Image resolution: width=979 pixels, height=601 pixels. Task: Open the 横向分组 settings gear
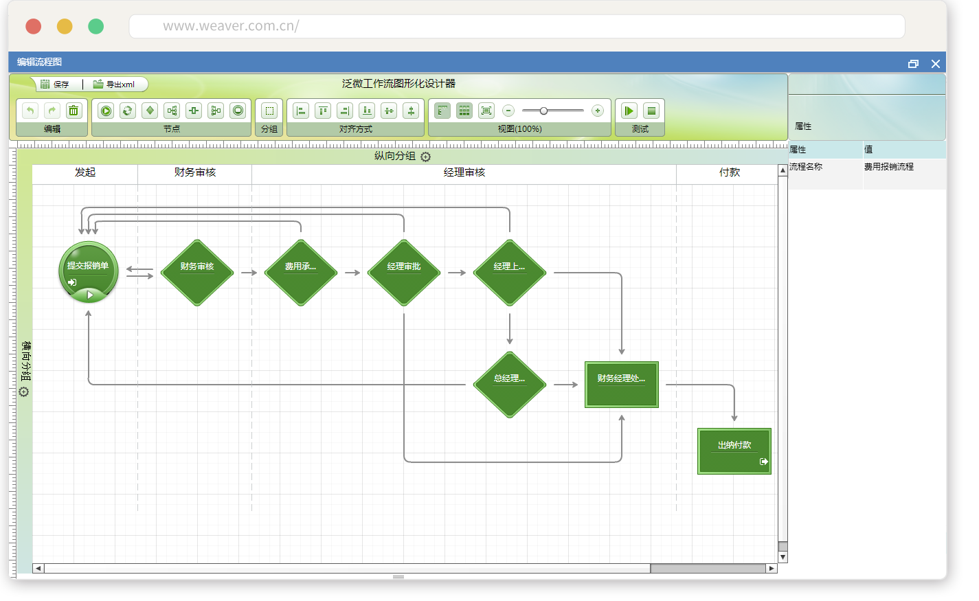pos(24,392)
